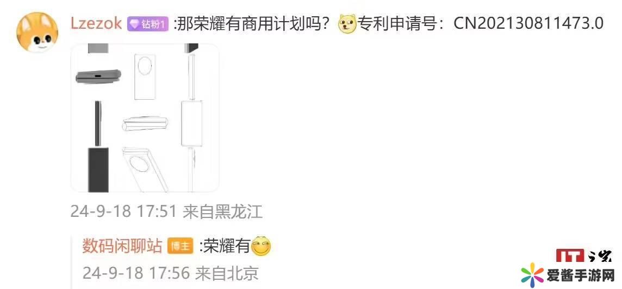Image resolution: width=622 pixels, height=289 pixels.
Task: Click the 来自黑龙江 location label
Action: coord(222,212)
